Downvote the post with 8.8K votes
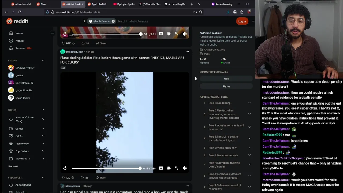 (x=74, y=43)
